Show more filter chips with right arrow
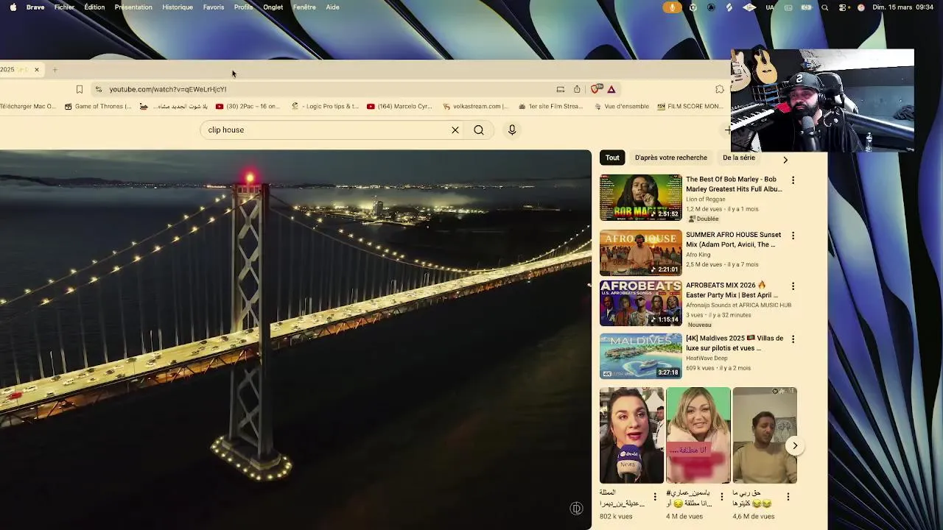943x530 pixels. (x=785, y=160)
